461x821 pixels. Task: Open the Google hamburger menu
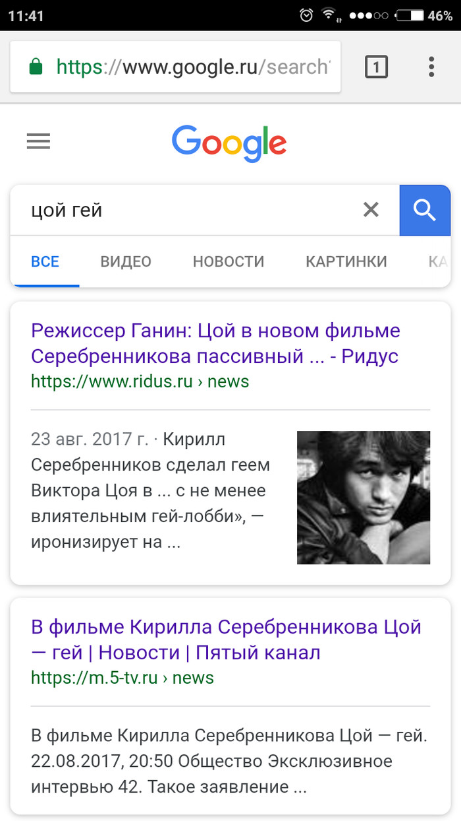pos(38,141)
